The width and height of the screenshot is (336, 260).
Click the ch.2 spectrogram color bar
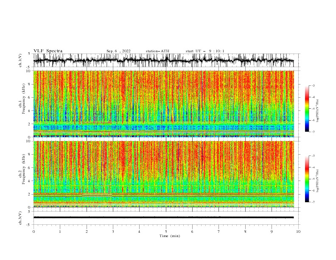tap(307, 179)
